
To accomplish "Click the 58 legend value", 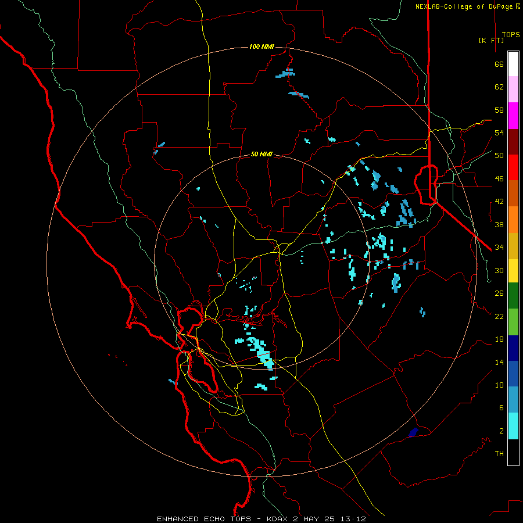I will click(499, 110).
